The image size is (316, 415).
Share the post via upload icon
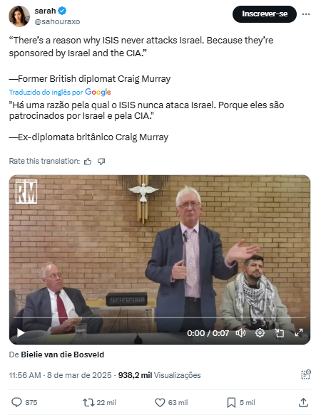point(303,402)
